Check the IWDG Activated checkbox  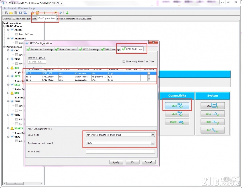tap(17, 63)
